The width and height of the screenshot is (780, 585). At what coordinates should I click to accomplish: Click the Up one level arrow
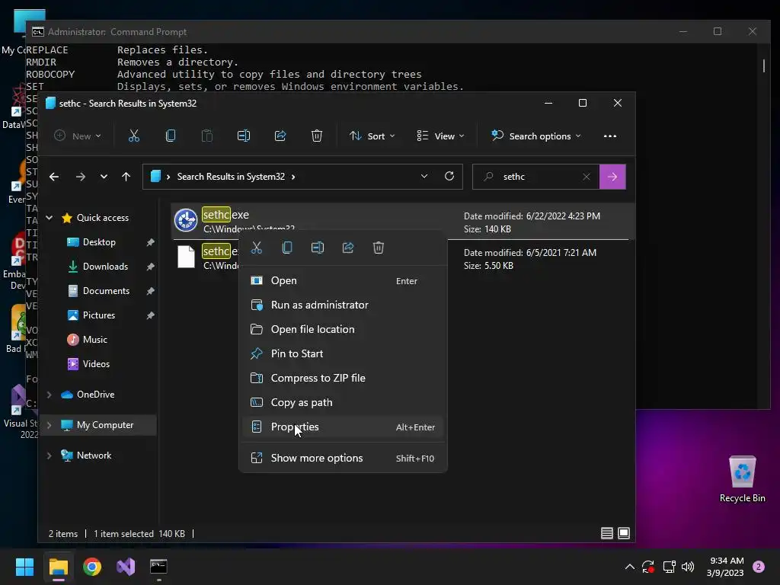126,177
